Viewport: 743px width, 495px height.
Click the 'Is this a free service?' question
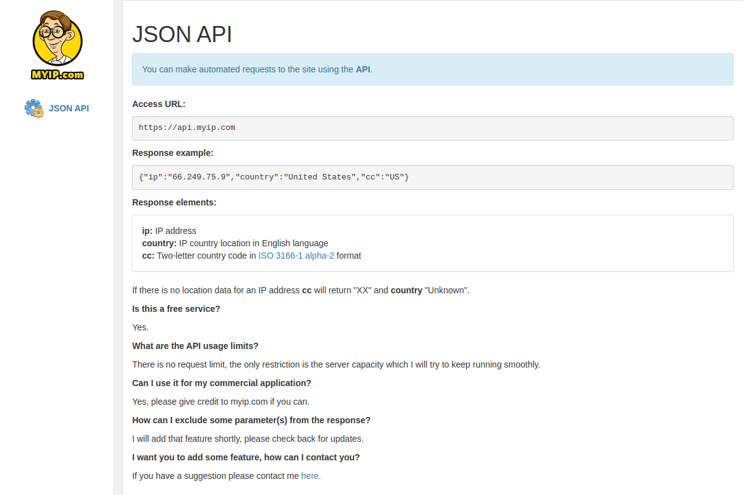tap(176, 309)
